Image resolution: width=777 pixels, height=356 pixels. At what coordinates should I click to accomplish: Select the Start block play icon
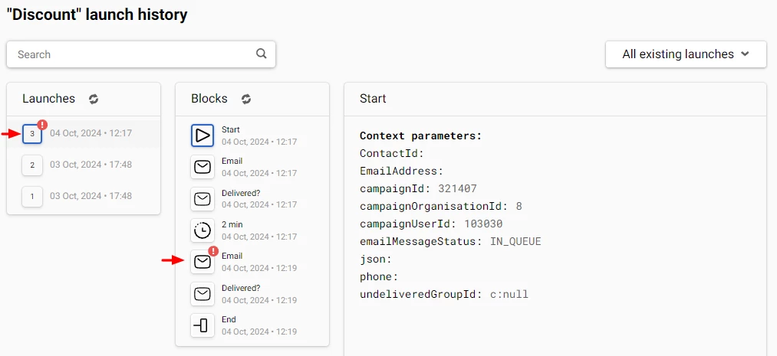coord(202,136)
